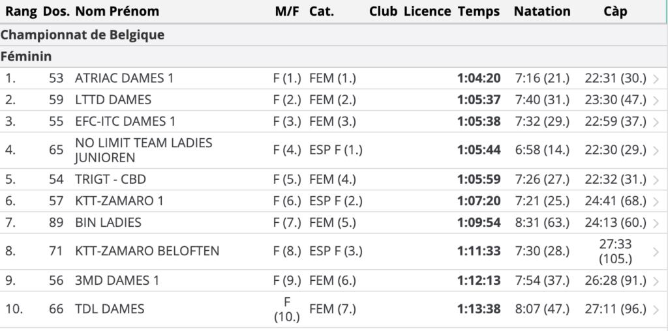Open TRIGT - CBD row chevron
Image resolution: width=668 pixels, height=331 pixels.
tap(656, 180)
